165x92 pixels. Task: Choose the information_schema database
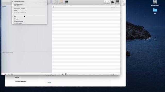(29, 9)
